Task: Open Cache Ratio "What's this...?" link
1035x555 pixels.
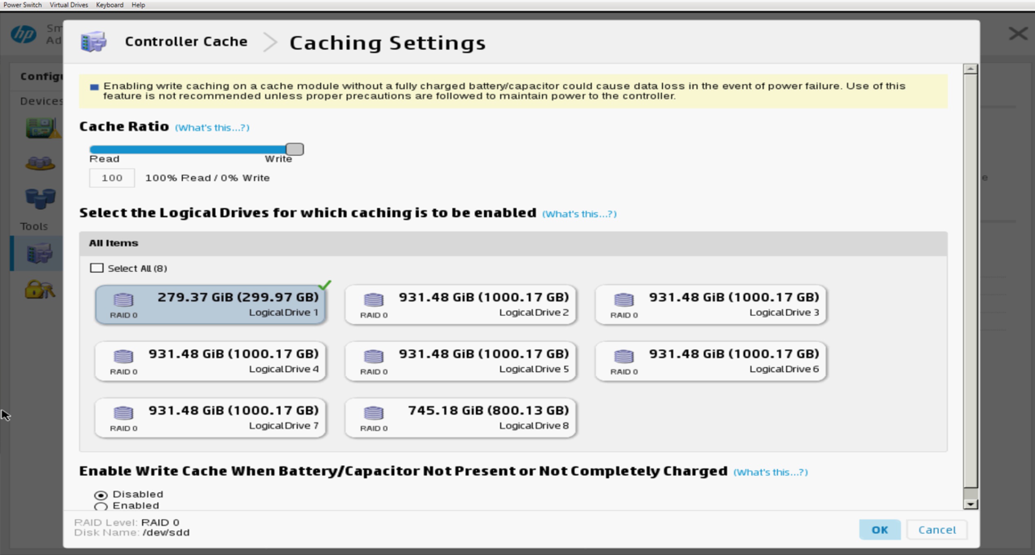Action: (x=212, y=128)
